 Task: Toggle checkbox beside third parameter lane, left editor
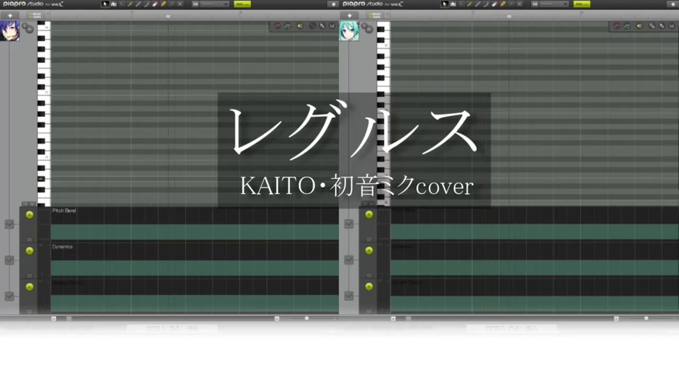(x=9, y=296)
